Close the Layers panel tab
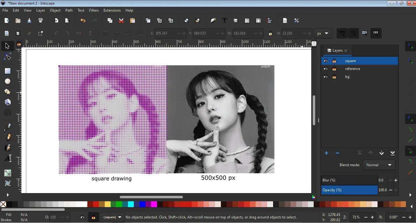The image size is (416, 223). point(346,50)
